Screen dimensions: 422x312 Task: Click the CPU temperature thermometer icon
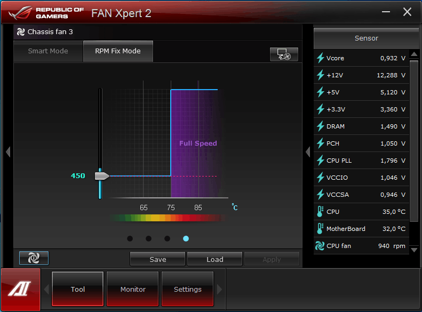click(320, 212)
